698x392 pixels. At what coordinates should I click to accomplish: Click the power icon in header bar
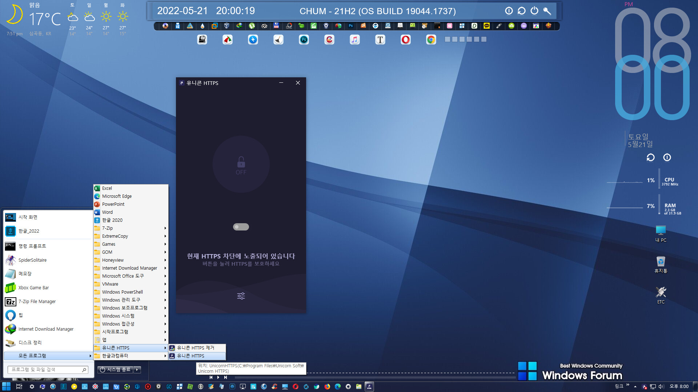[534, 11]
